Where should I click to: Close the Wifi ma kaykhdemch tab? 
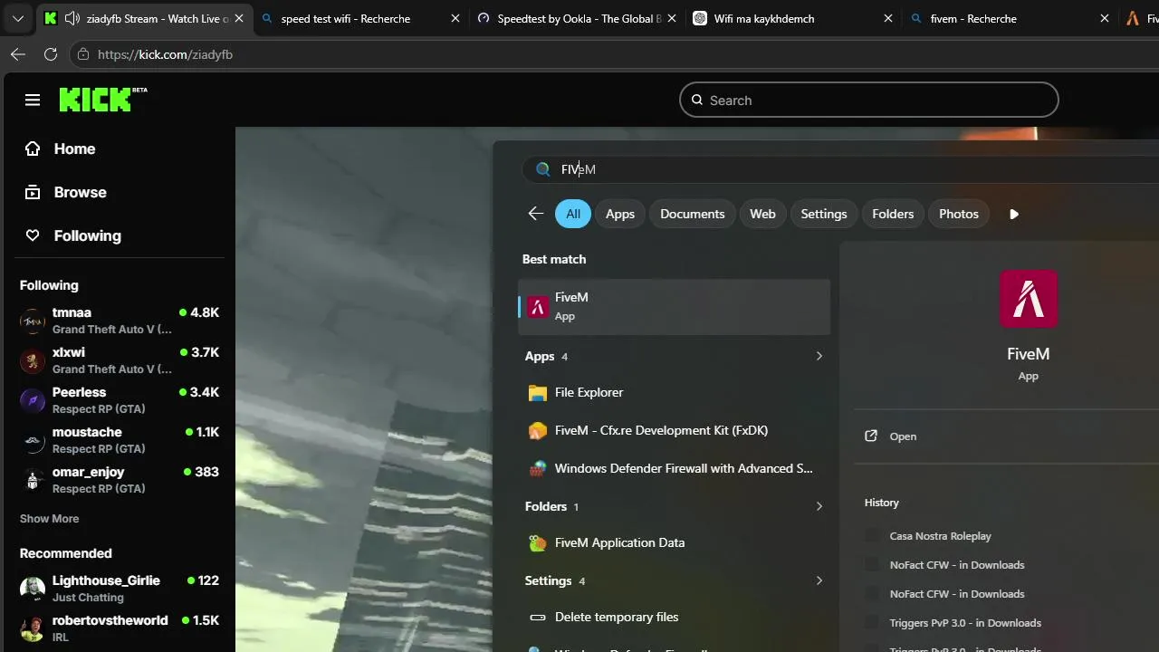888,18
